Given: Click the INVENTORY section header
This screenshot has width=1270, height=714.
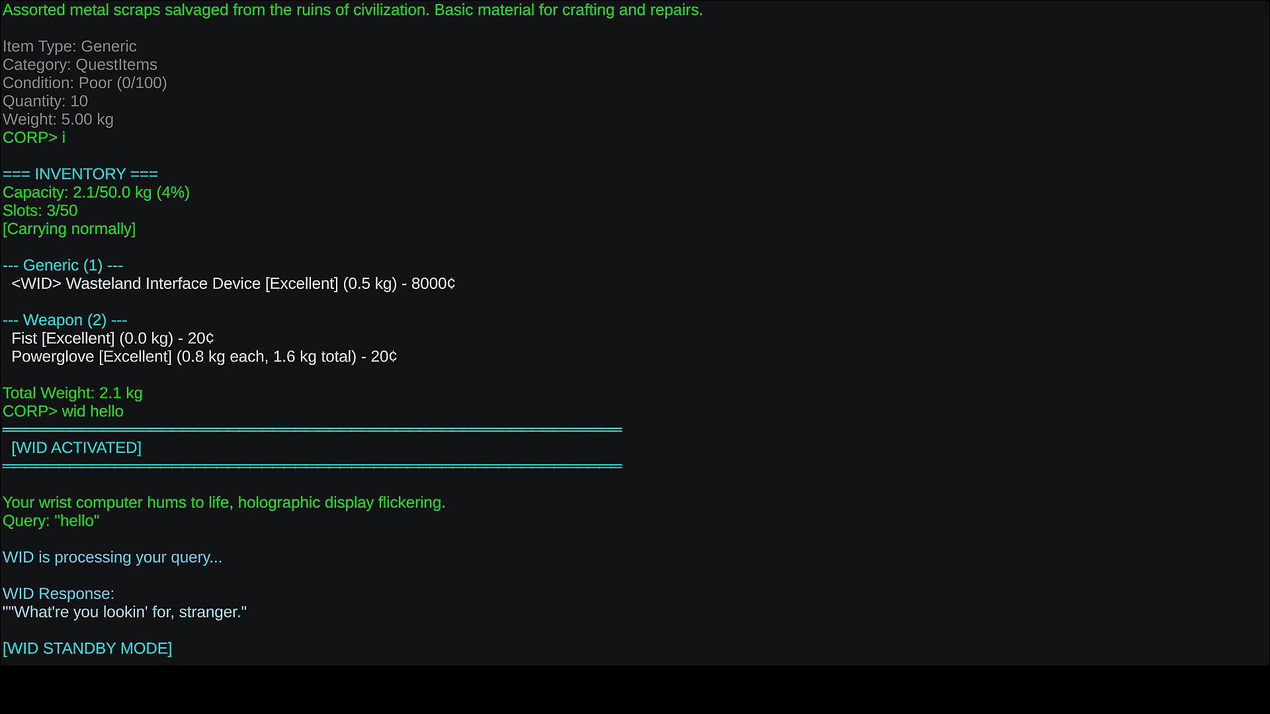Looking at the screenshot, I should [80, 174].
